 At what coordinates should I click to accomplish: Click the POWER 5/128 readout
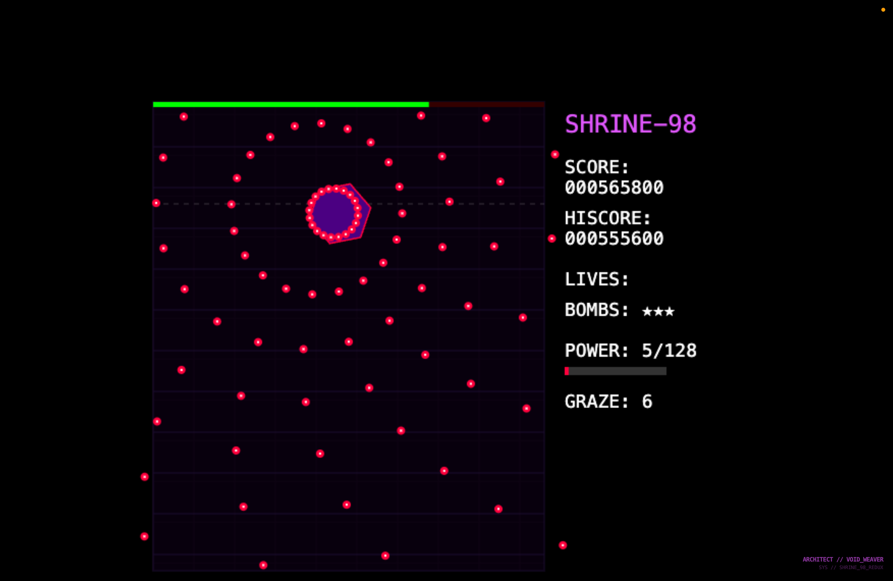pos(630,351)
